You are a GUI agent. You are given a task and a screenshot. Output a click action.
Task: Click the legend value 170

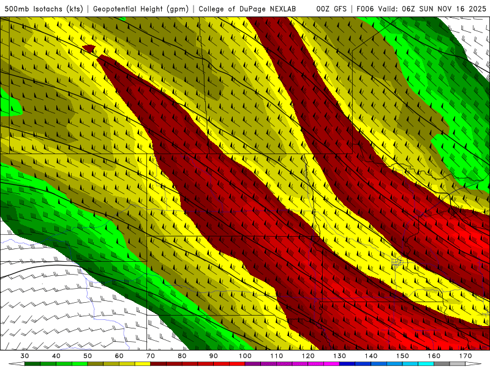pyautogui.click(x=466, y=356)
